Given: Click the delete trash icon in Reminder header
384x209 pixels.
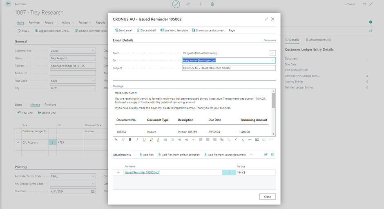Looking at the screenshot, I should (x=212, y=4).
